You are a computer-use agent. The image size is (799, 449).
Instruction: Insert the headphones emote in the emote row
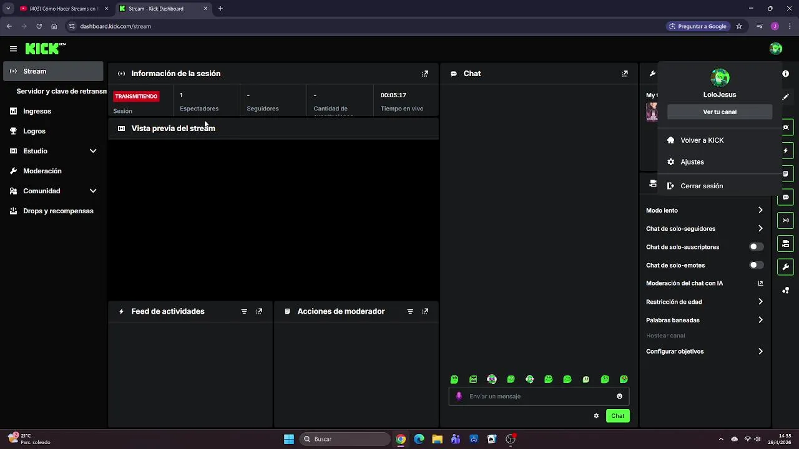(x=492, y=379)
